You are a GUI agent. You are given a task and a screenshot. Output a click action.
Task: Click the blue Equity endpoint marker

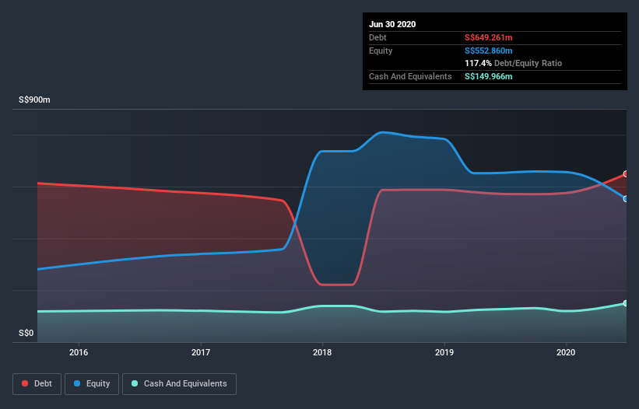pos(626,199)
